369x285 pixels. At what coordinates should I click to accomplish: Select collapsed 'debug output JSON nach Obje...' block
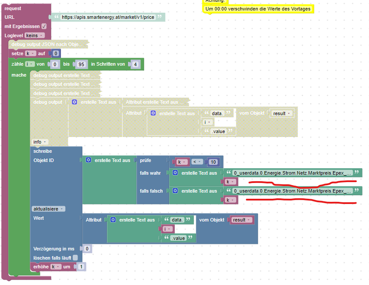[48, 44]
